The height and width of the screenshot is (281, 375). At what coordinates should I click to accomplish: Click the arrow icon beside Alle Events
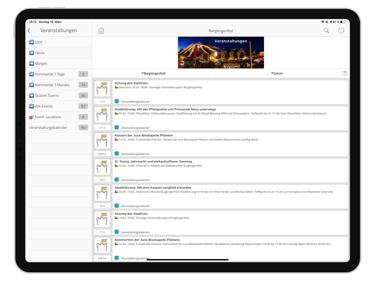click(x=31, y=106)
